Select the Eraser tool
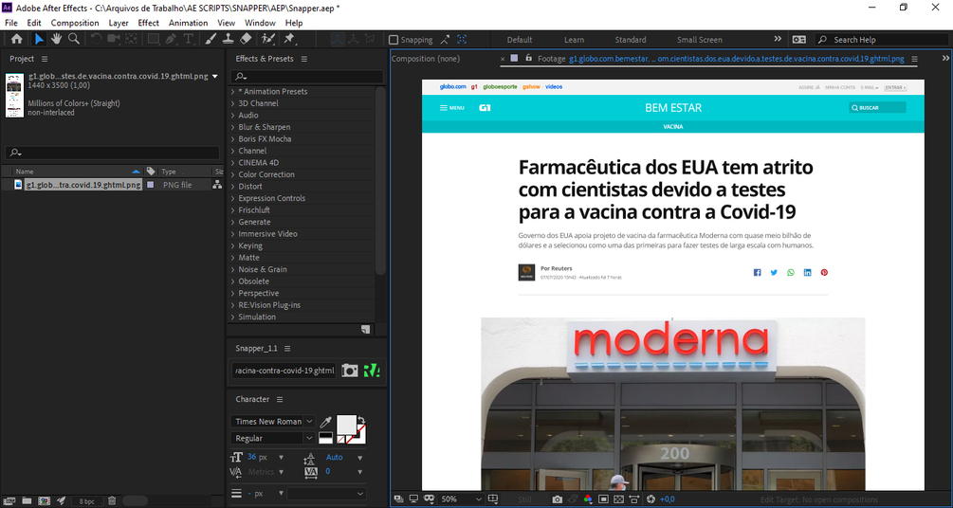This screenshot has height=508, width=953. (x=246, y=39)
